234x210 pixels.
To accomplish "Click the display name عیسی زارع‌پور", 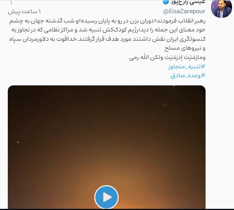I will point(188,2).
